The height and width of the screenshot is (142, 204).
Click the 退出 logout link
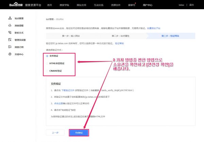click(191, 5)
